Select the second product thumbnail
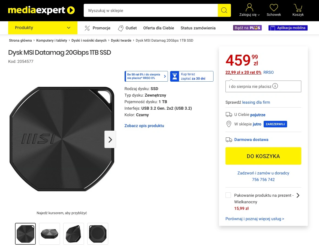 click(49, 233)
